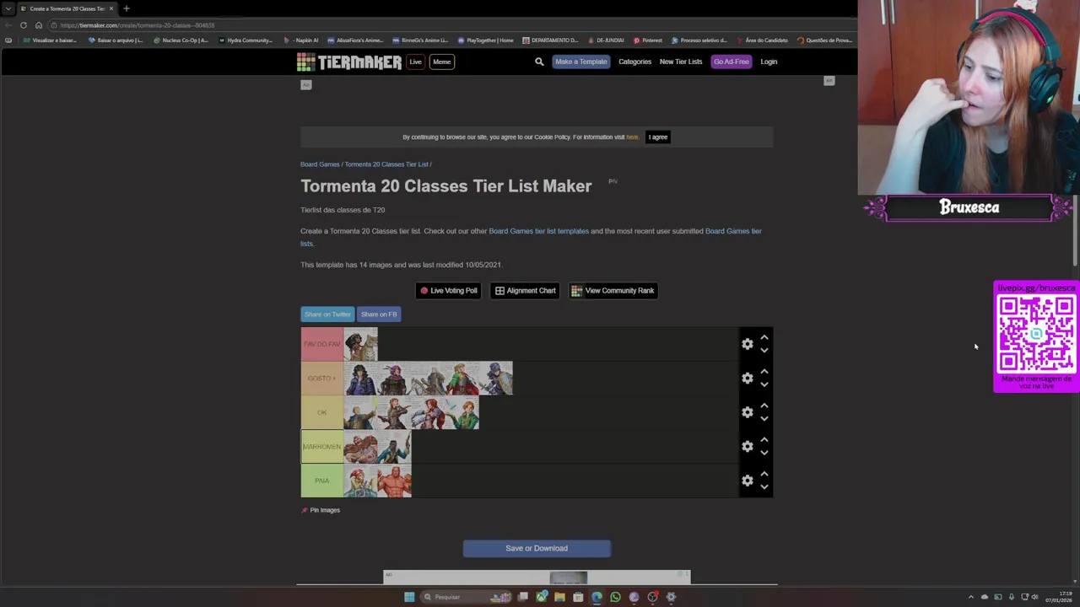Move MARROMEN tier up arrow
The image size is (1080, 607).
pos(764,439)
